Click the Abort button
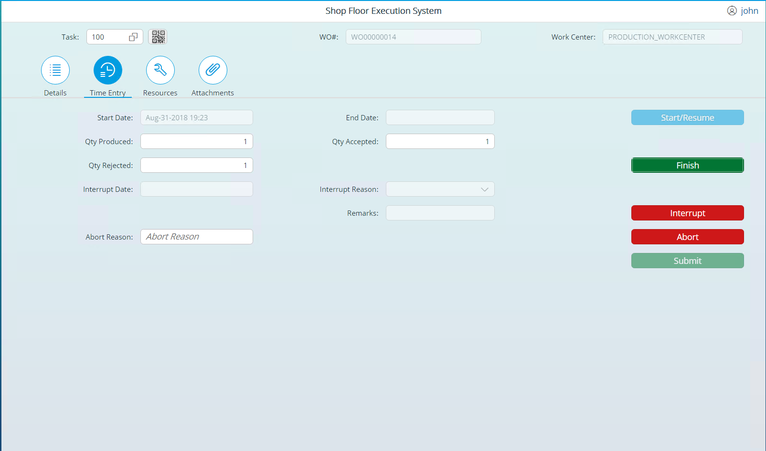This screenshot has width=766, height=451. click(x=687, y=237)
